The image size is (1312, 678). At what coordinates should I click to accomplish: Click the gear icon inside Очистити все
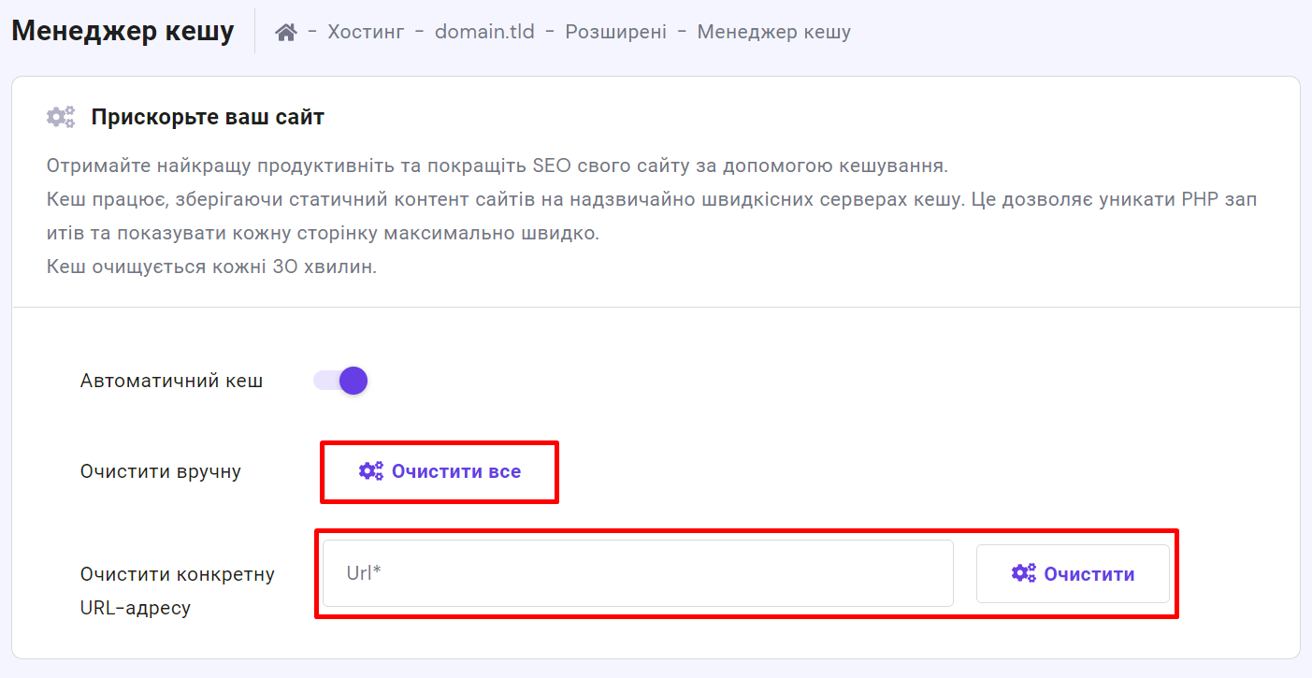tap(371, 471)
